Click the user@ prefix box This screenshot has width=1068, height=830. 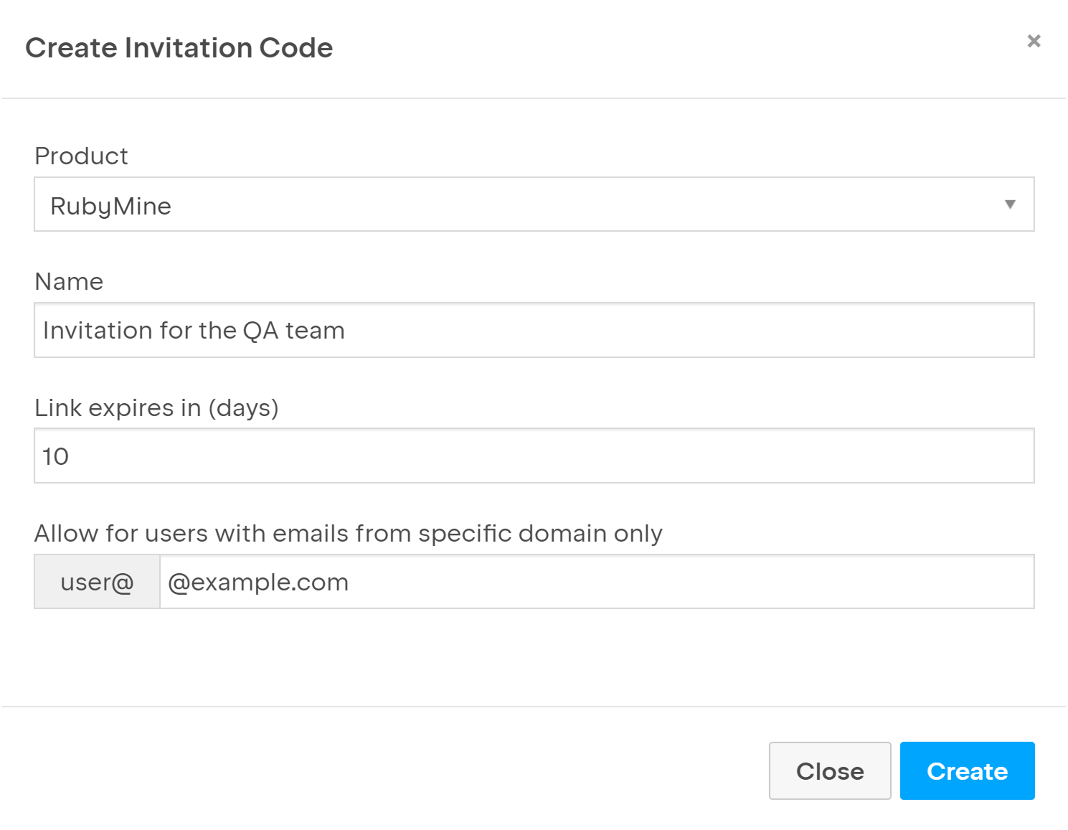click(x=97, y=582)
